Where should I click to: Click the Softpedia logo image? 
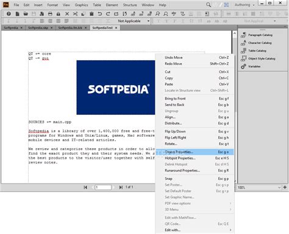click(x=116, y=88)
